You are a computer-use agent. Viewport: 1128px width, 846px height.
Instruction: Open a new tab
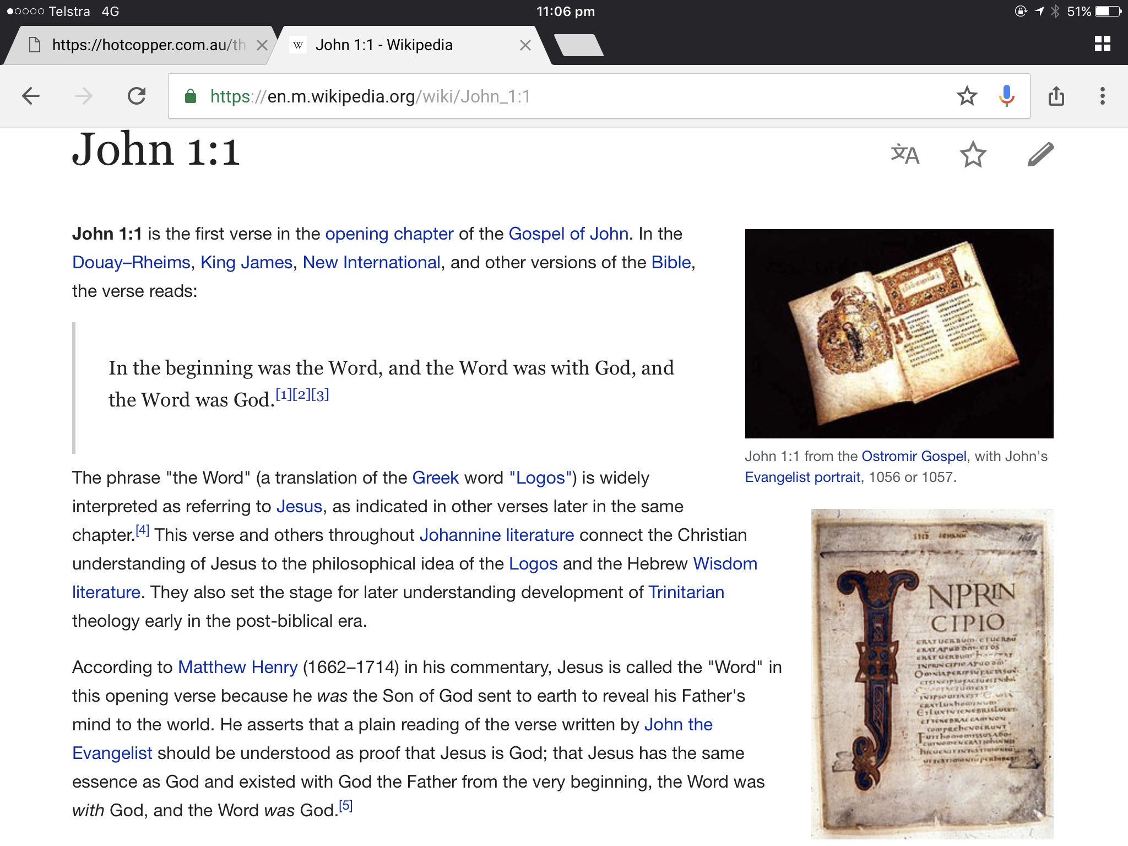click(x=578, y=45)
